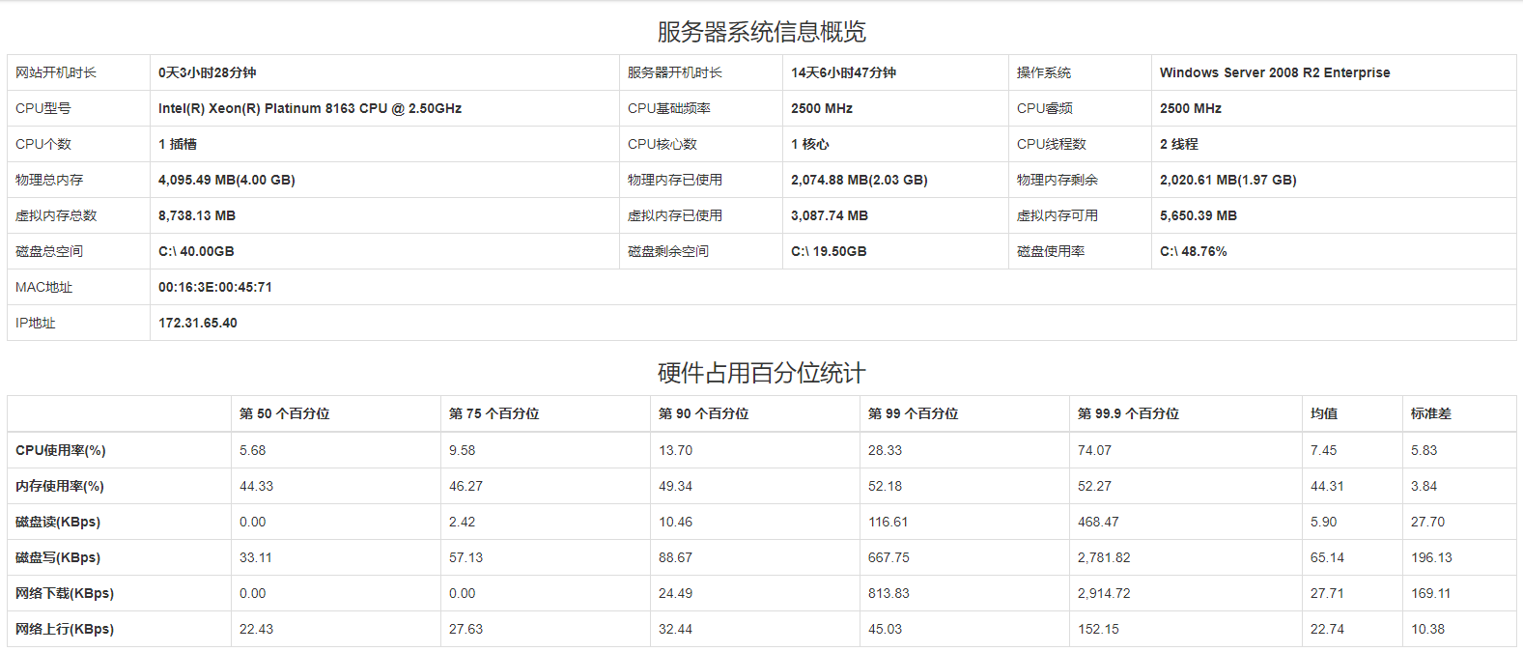Image resolution: width=1523 pixels, height=652 pixels.
Task: Select the value C:\ 40.00GB
Action: click(196, 251)
